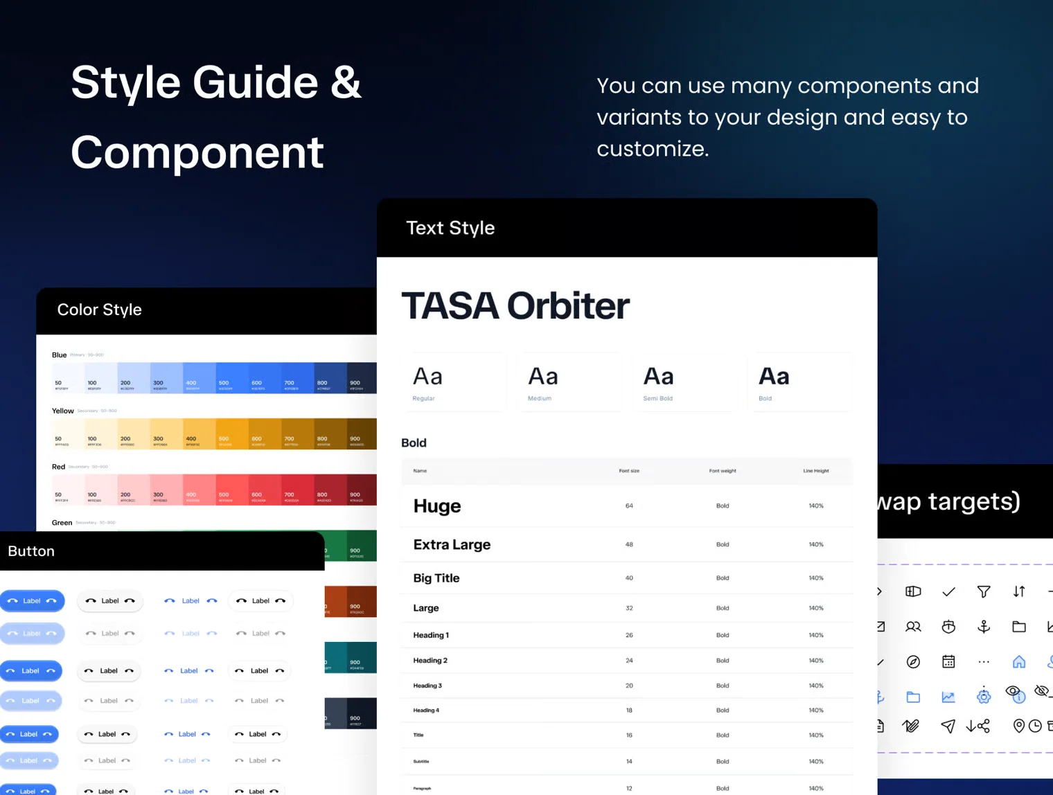Click the "TASA Orbiter" font name heading

(x=515, y=306)
